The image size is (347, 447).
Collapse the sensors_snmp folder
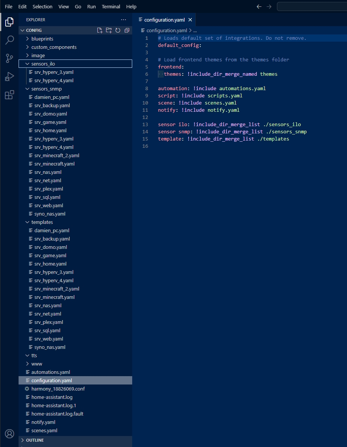tap(46, 89)
